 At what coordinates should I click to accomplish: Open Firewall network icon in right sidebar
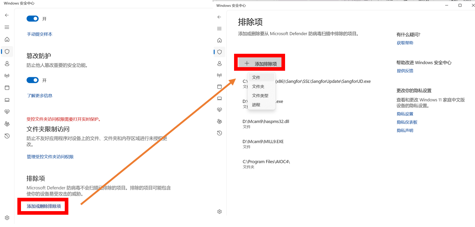click(x=219, y=75)
